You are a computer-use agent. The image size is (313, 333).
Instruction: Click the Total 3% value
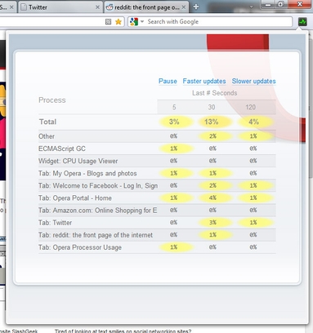(174, 122)
